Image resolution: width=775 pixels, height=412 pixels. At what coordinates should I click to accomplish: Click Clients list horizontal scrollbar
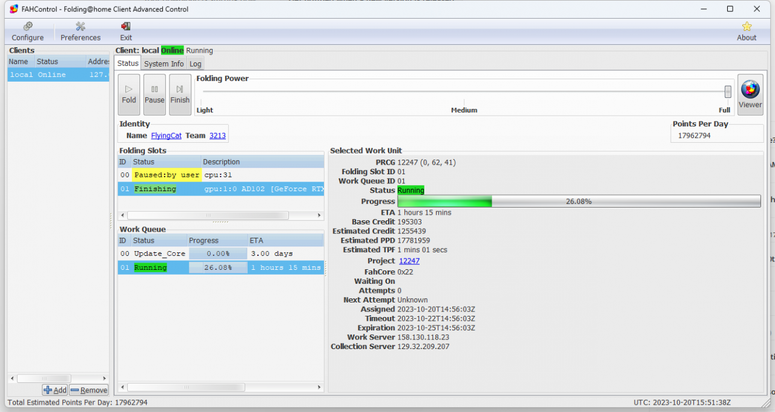coord(44,379)
